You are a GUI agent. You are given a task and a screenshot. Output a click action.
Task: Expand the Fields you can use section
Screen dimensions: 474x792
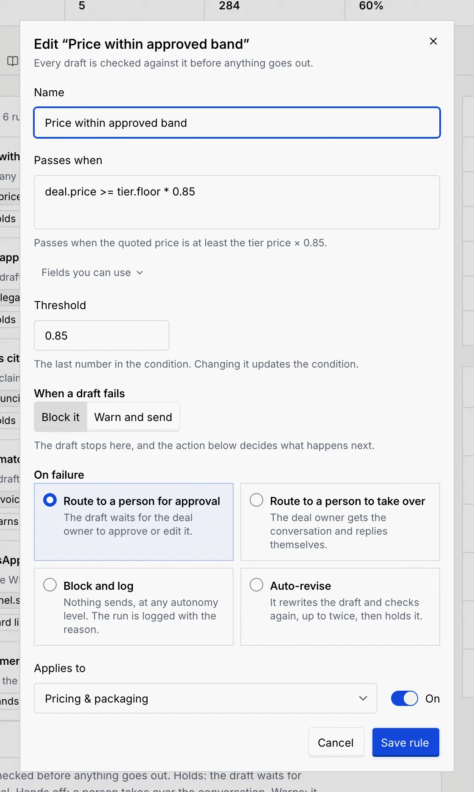click(92, 273)
